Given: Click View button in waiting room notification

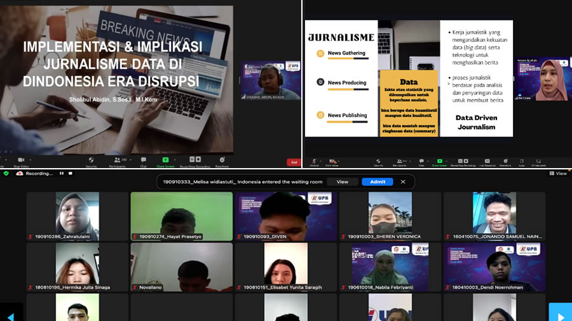Looking at the screenshot, I should [342, 181].
